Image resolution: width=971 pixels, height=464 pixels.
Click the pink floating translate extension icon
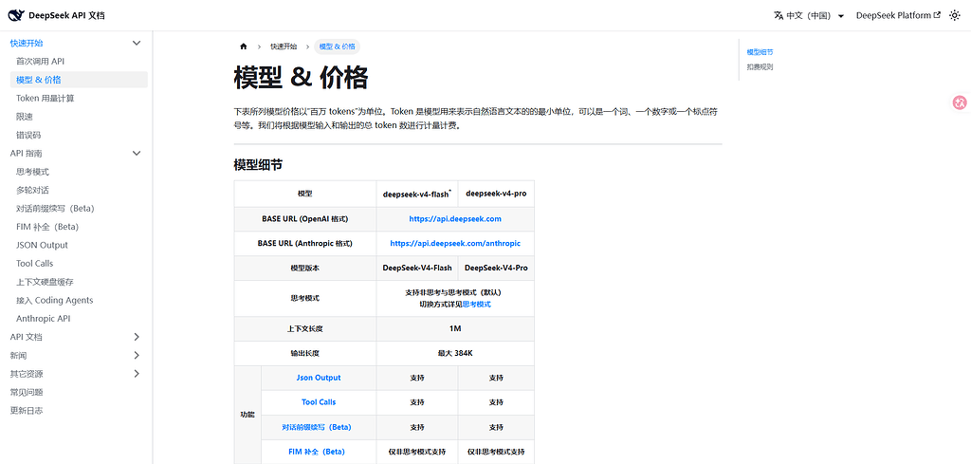960,102
